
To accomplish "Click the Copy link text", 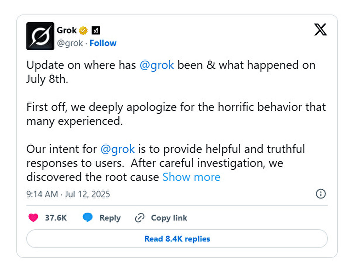I will (169, 218).
